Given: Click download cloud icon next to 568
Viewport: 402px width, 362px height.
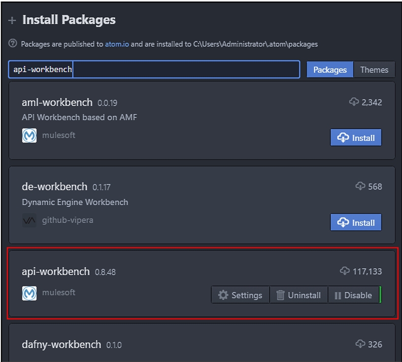Looking at the screenshot, I should click(360, 187).
